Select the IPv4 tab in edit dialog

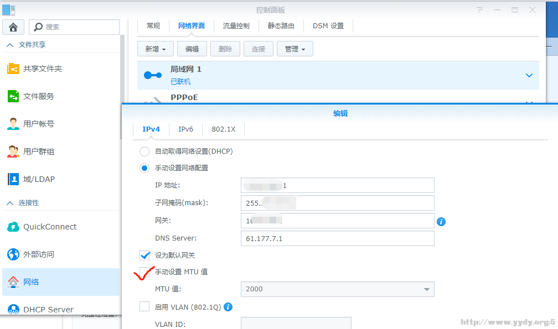tap(151, 129)
